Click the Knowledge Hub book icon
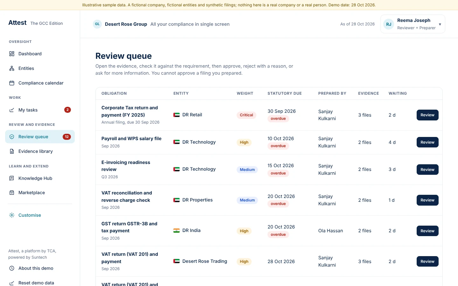The width and height of the screenshot is (458, 286). [12, 178]
